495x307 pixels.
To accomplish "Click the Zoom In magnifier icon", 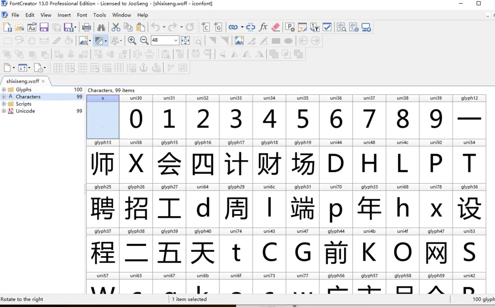I will [x=132, y=41].
